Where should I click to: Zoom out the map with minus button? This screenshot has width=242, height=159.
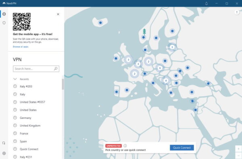238,155
